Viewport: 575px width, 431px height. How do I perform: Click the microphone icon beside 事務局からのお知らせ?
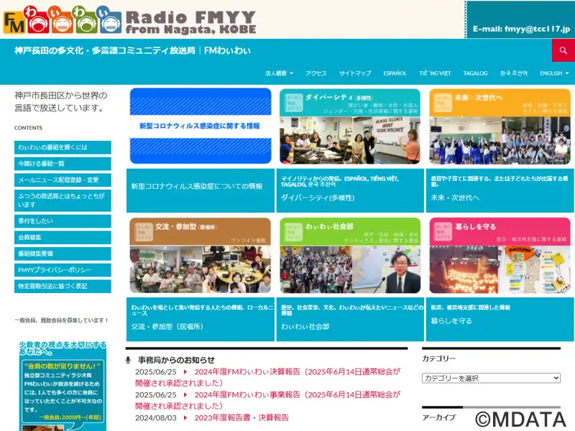coord(128,360)
